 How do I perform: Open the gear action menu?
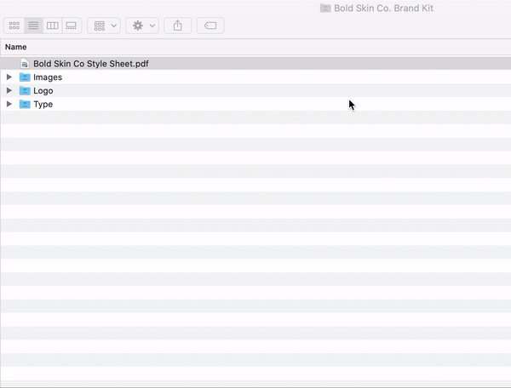pos(142,26)
